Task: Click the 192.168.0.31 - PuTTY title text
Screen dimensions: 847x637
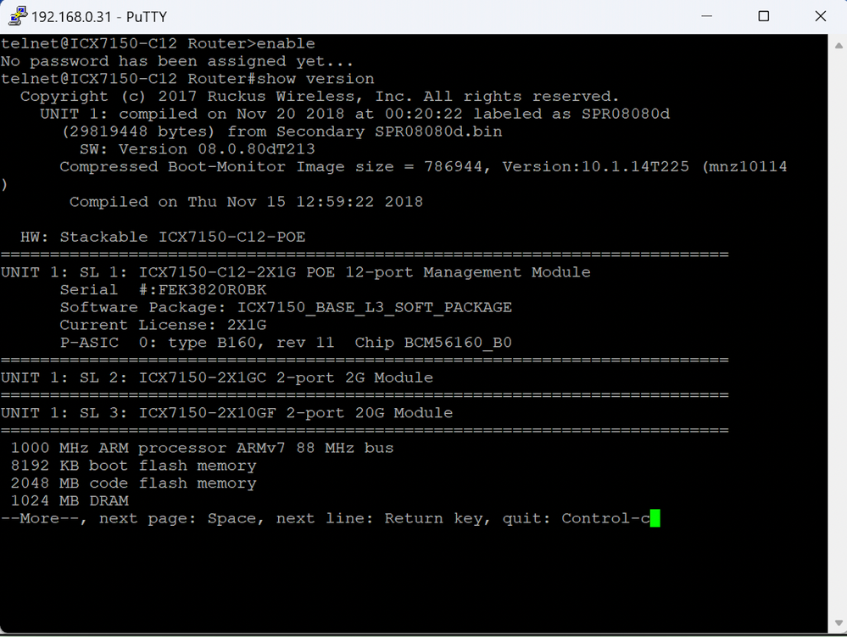Action: click(88, 16)
